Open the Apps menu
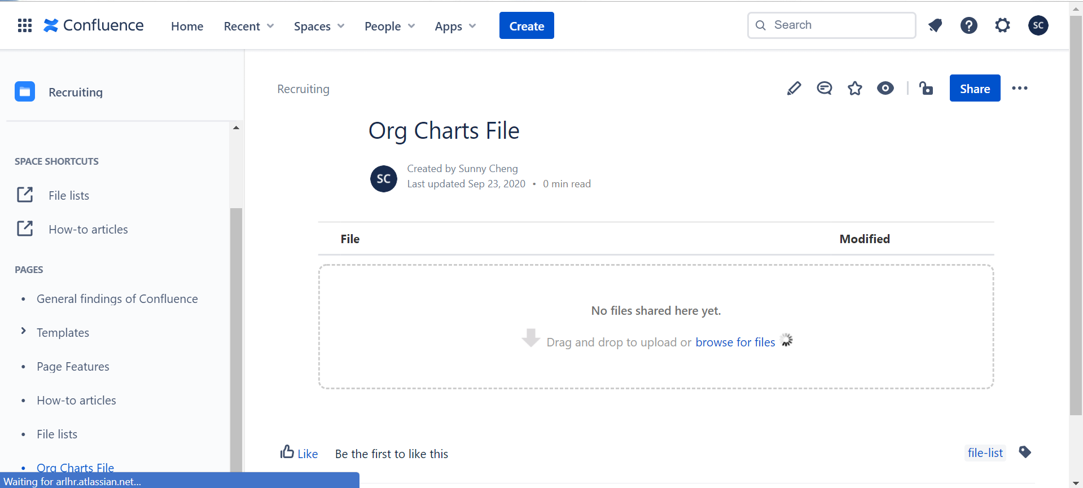The width and height of the screenshot is (1083, 488). 455,26
